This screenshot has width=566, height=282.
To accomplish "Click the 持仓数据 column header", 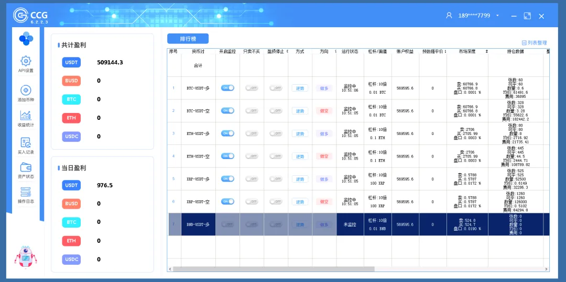I will [516, 51].
